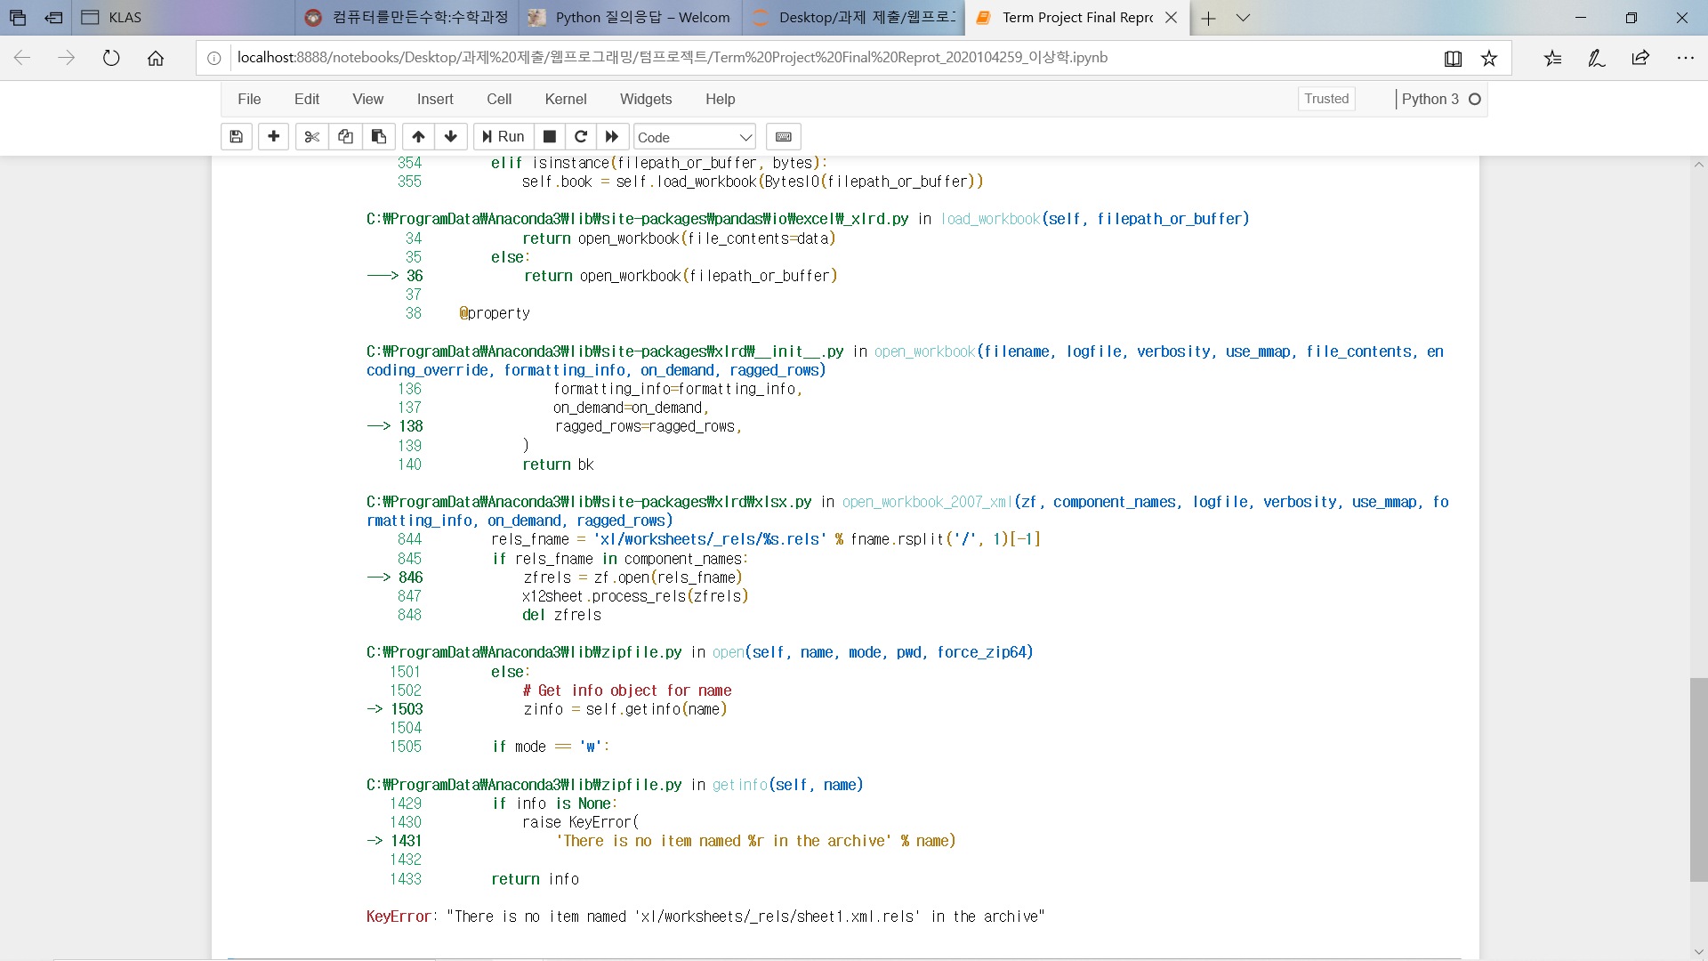Open the favorites hub list
This screenshot has width=1708, height=961.
[x=1553, y=58]
